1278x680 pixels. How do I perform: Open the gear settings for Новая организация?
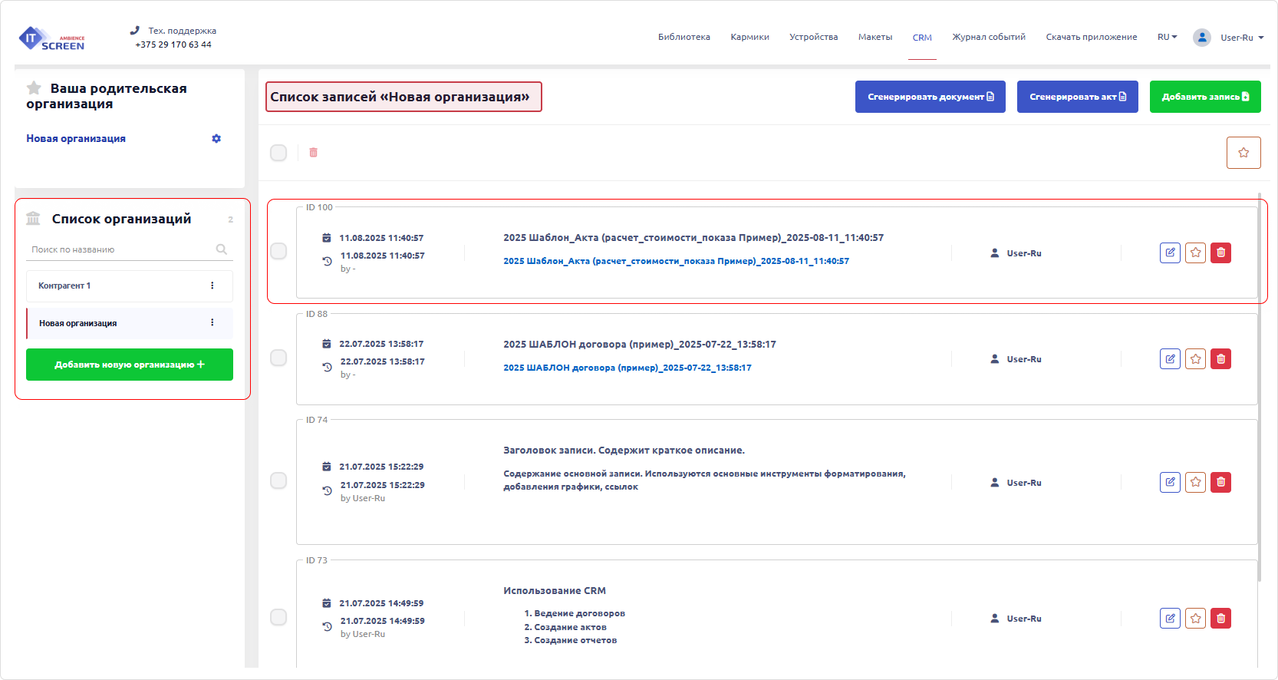point(216,139)
